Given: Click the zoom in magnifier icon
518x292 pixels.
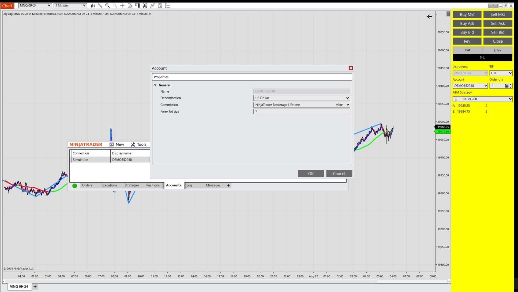Looking at the screenshot, I should [107, 5].
